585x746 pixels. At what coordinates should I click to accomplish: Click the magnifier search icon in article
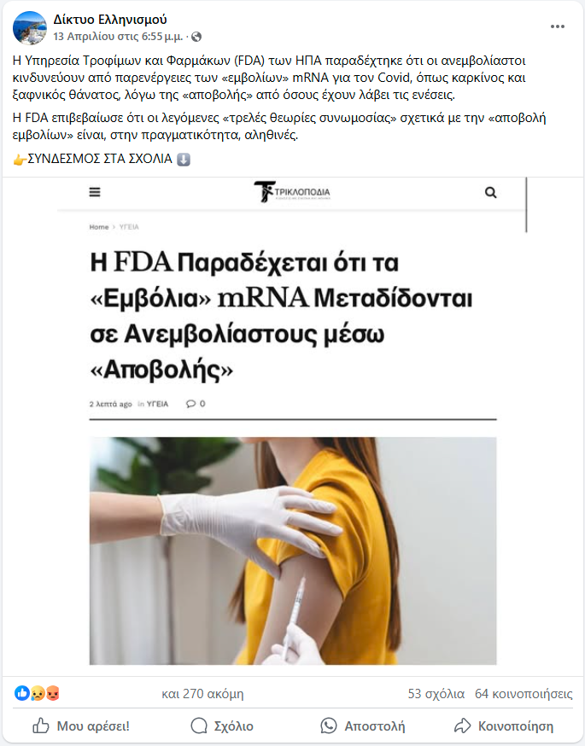(491, 192)
